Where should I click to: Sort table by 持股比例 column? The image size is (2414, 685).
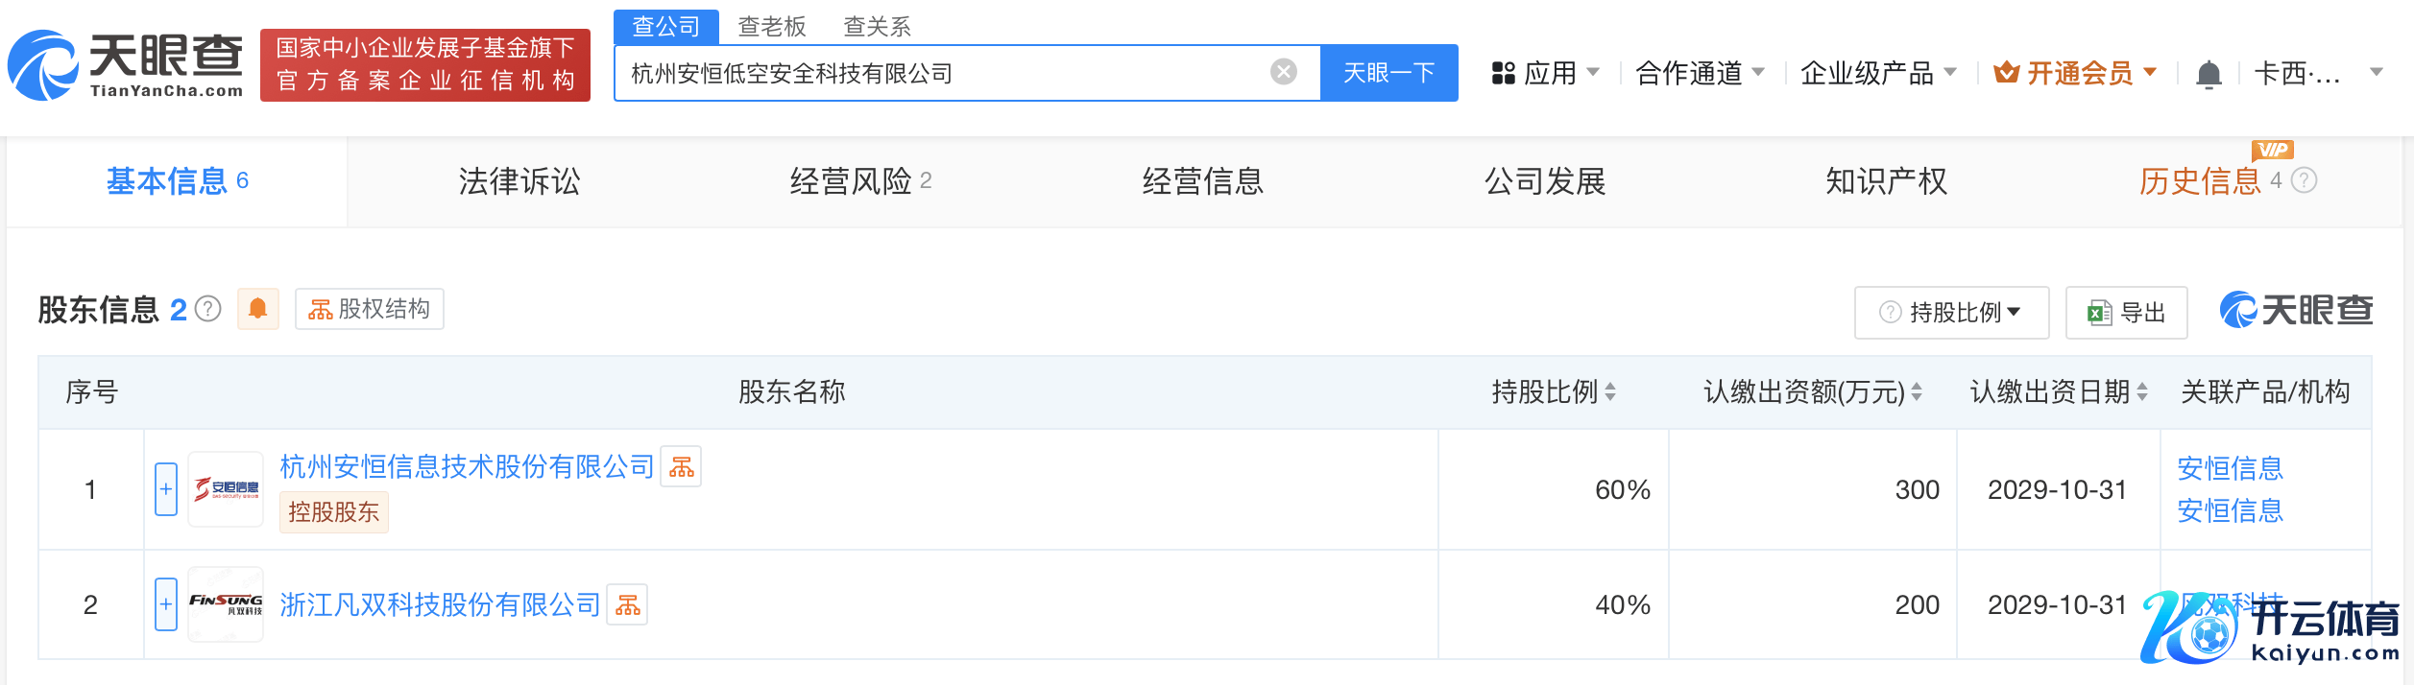tap(1610, 391)
